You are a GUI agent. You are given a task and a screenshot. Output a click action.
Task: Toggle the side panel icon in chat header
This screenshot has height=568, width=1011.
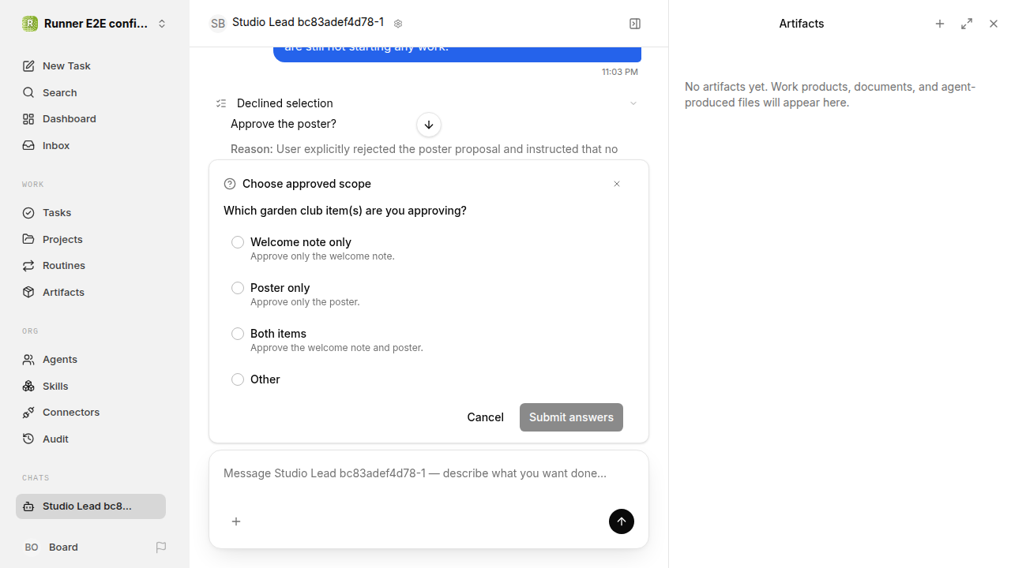(x=635, y=24)
